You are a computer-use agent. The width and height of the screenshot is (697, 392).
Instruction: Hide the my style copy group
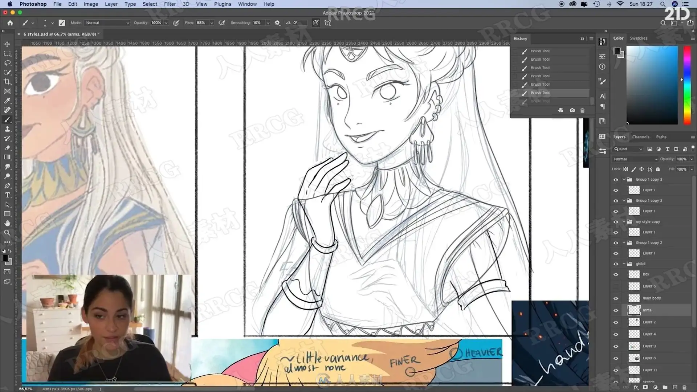coord(616,222)
